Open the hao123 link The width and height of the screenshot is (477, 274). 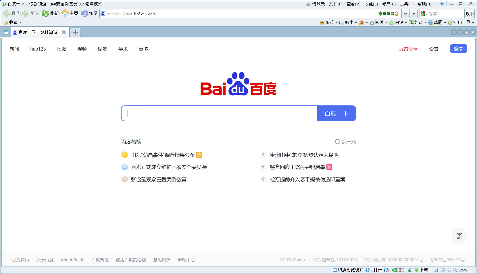click(38, 49)
